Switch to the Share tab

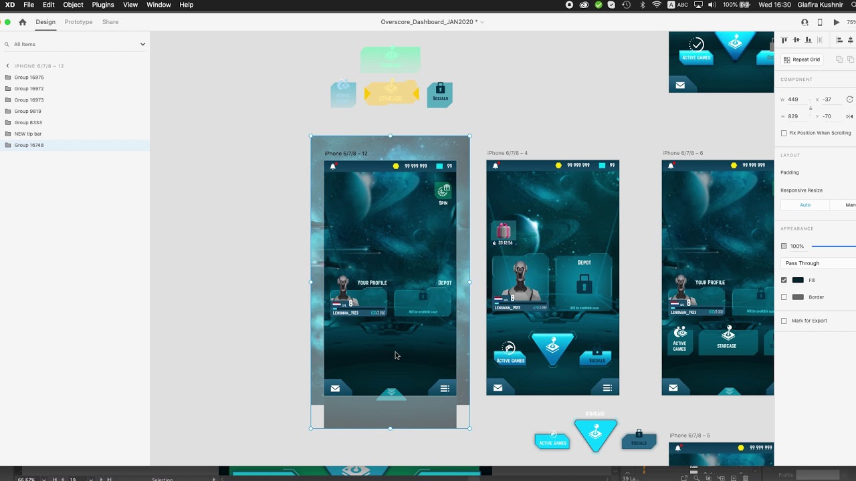[x=110, y=22]
